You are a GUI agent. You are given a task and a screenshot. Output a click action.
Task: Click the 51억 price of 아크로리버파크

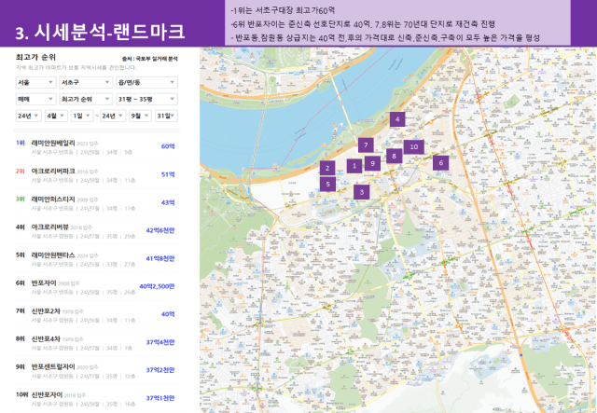(168, 174)
